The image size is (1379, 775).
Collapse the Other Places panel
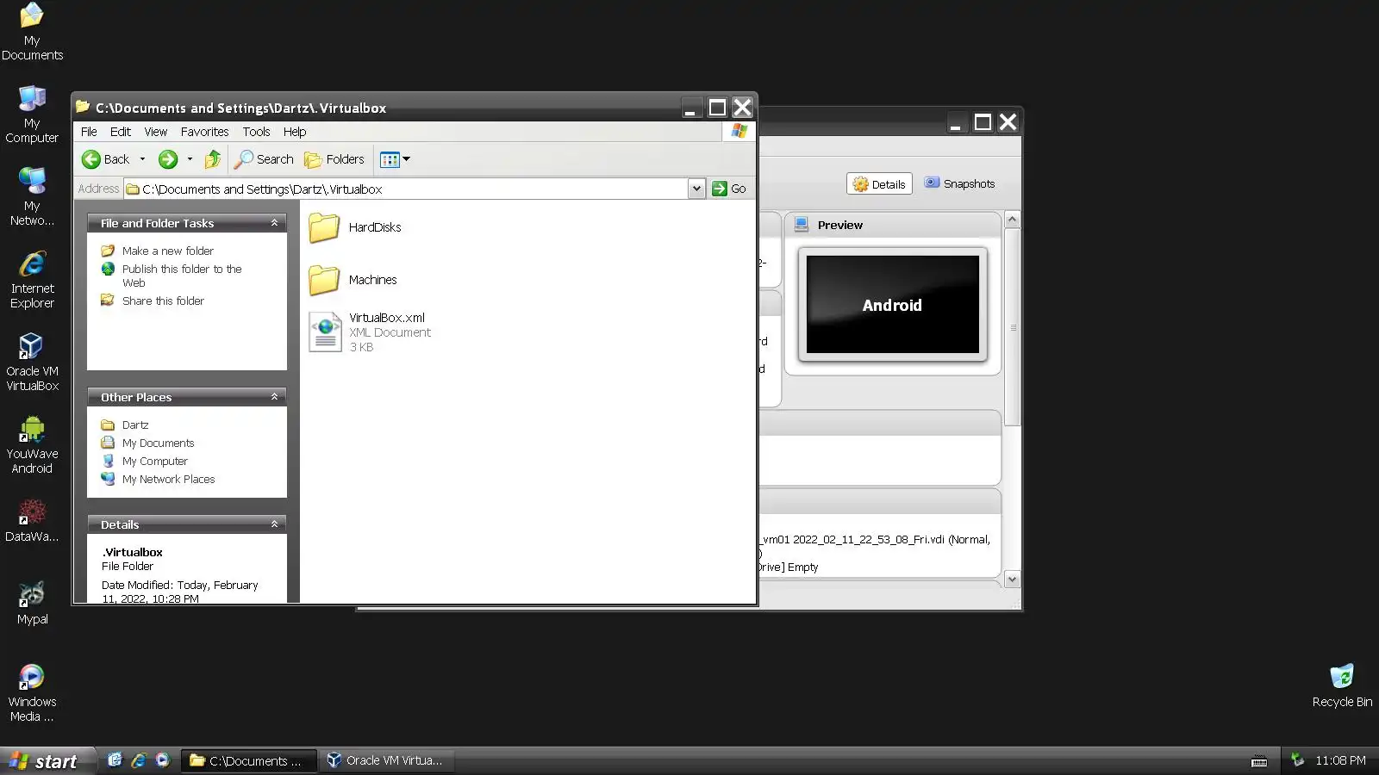(274, 397)
